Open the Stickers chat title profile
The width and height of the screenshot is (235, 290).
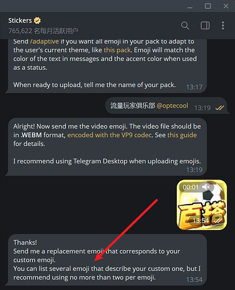20,20
